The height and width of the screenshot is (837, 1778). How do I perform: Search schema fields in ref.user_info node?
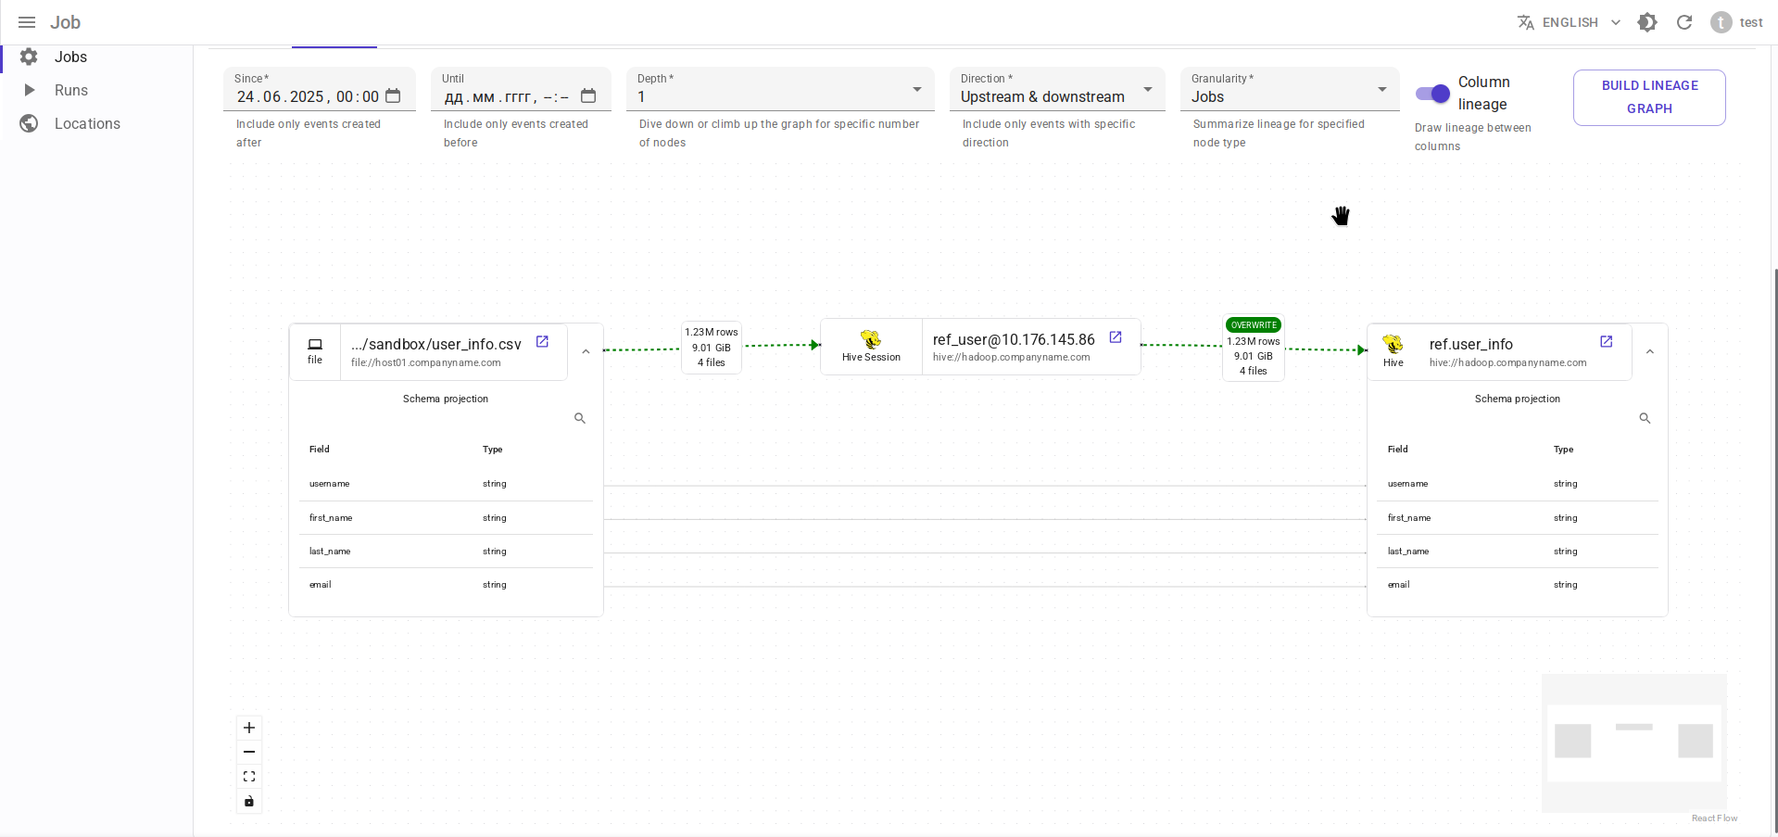[1645, 419]
